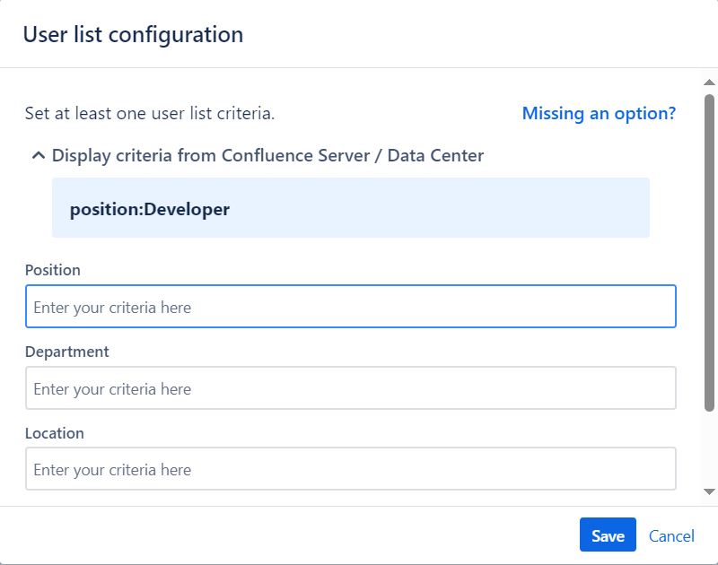
Task: Click the Department field label
Action: click(x=67, y=352)
